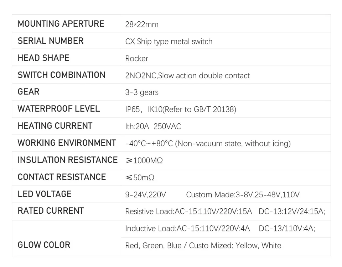Select CX Ship type metal switch text
Screen dimensions: 342x267
[169, 41]
